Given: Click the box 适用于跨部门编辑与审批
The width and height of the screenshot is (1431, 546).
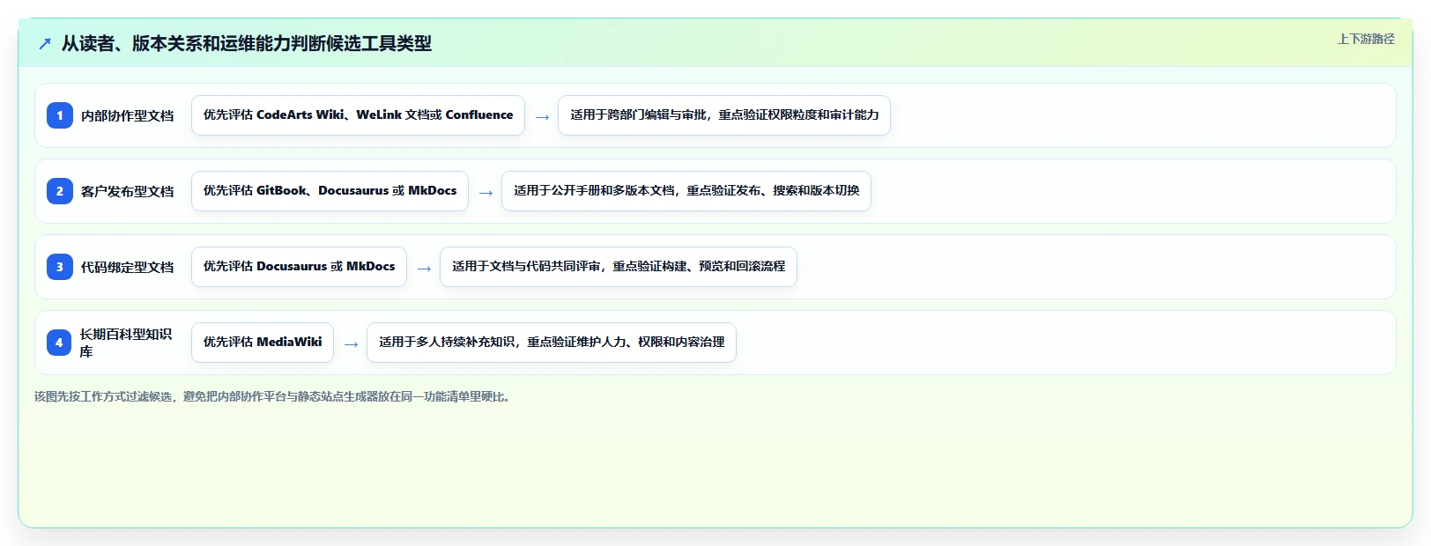Looking at the screenshot, I should pyautogui.click(x=724, y=115).
